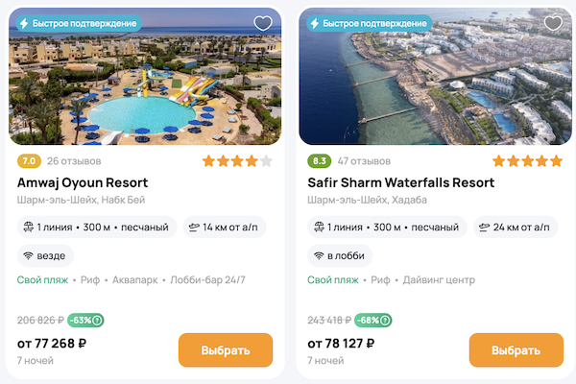Favorite Safir Sharm Waterfalls Resort with heart
Image resolution: width=576 pixels, height=384 pixels.
(553, 23)
